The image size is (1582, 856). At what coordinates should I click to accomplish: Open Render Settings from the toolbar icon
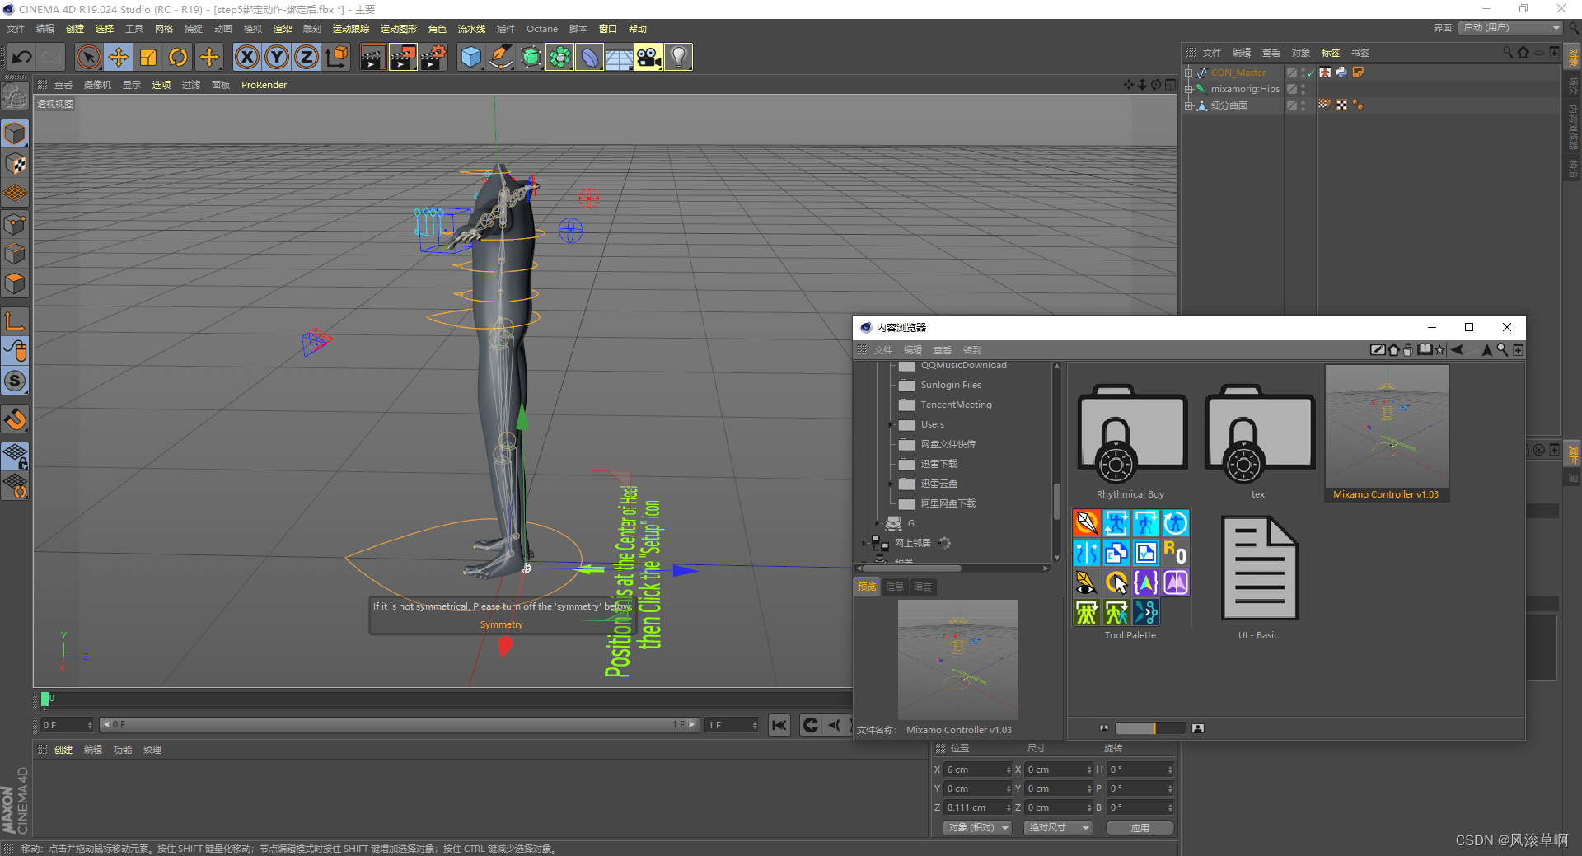[434, 57]
